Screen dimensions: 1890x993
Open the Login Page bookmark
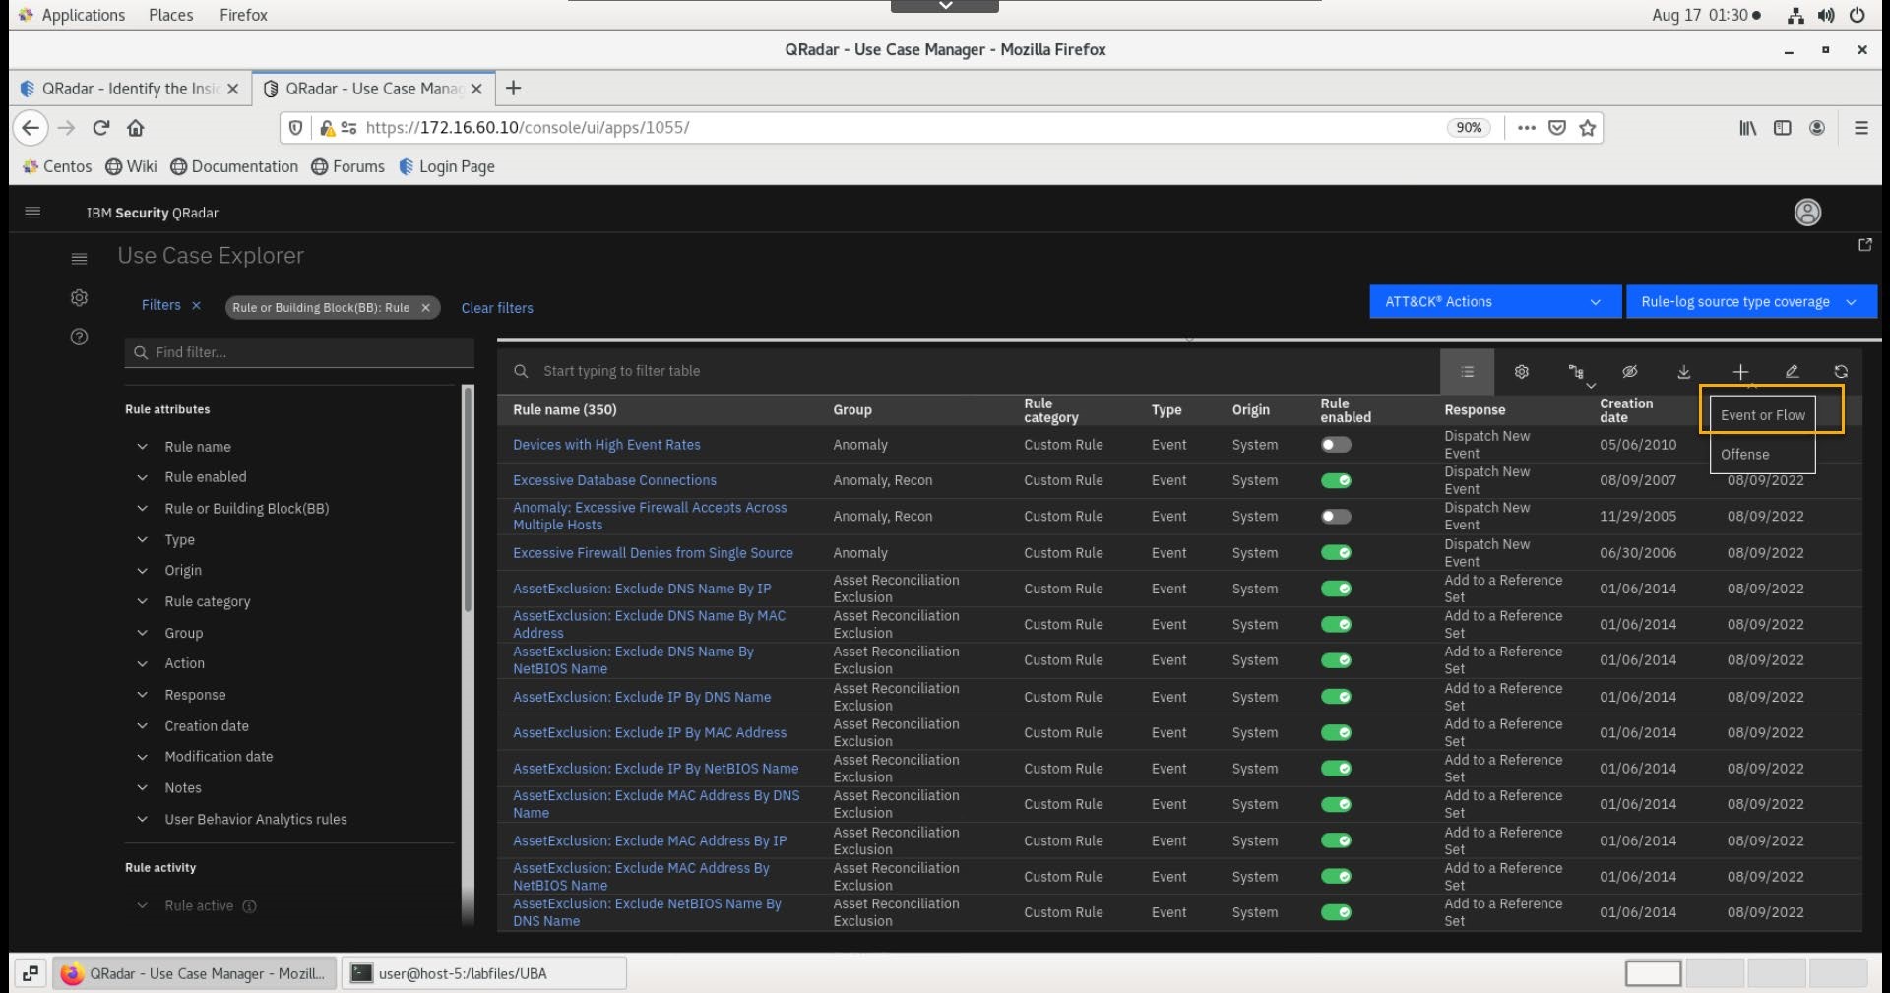coord(447,167)
